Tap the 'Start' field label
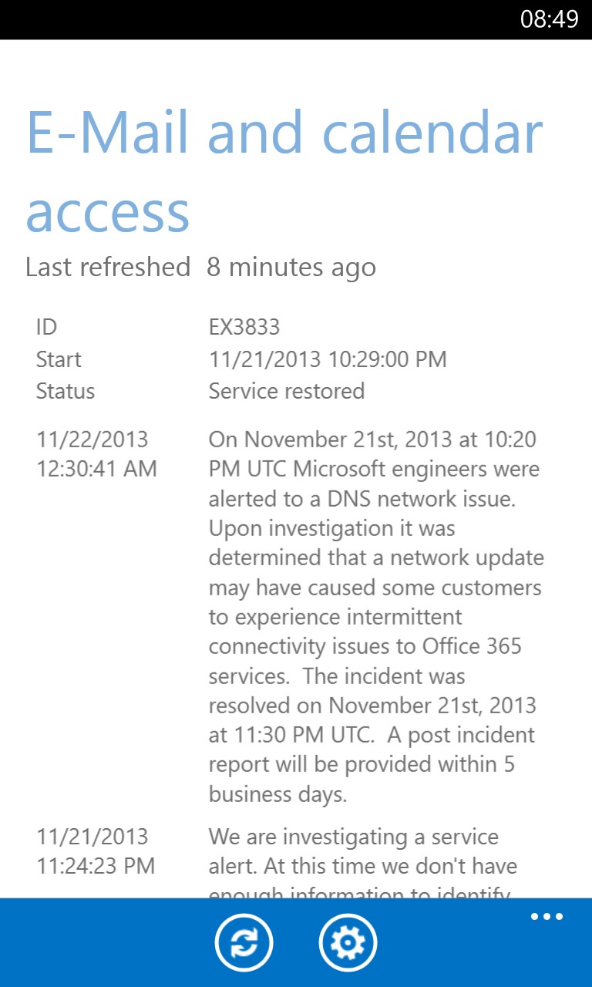 pyautogui.click(x=59, y=359)
